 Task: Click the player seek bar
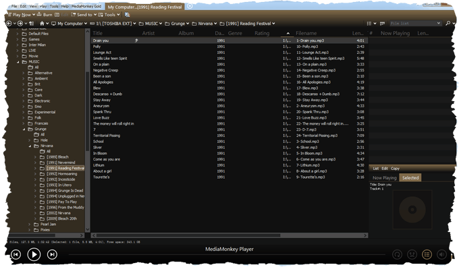(x=227, y=255)
